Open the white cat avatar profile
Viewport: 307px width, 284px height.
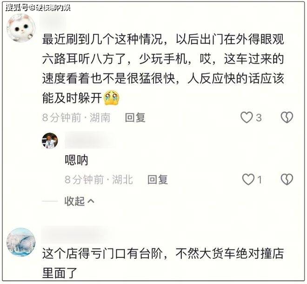click(x=21, y=28)
